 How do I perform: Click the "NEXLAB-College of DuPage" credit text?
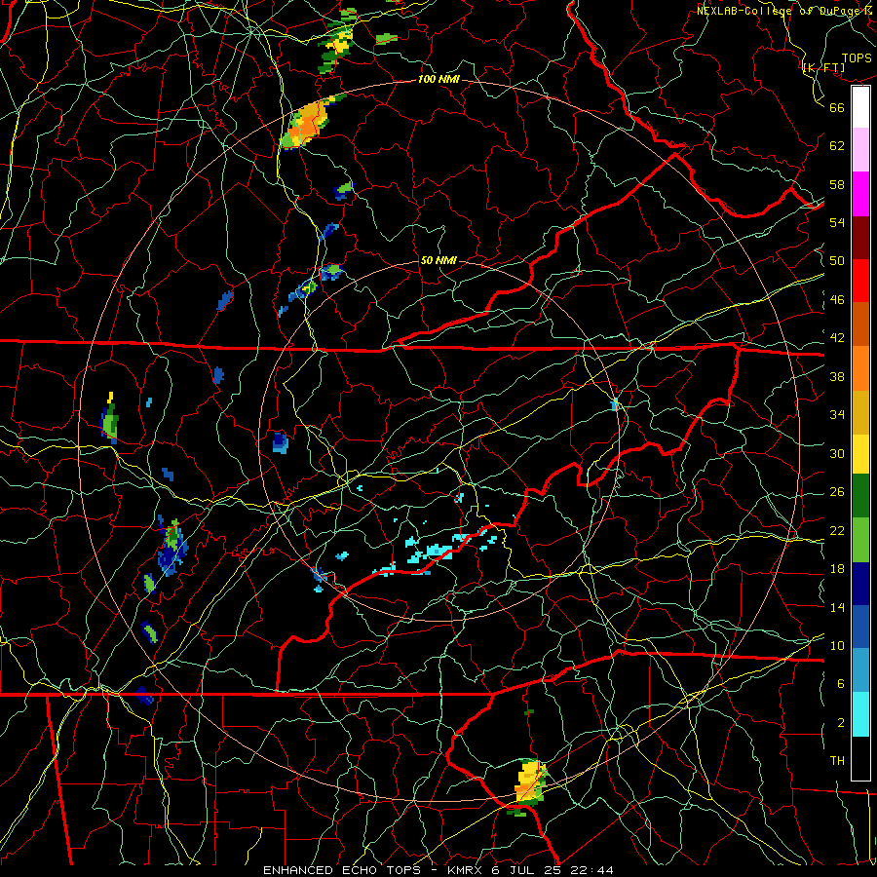click(779, 11)
